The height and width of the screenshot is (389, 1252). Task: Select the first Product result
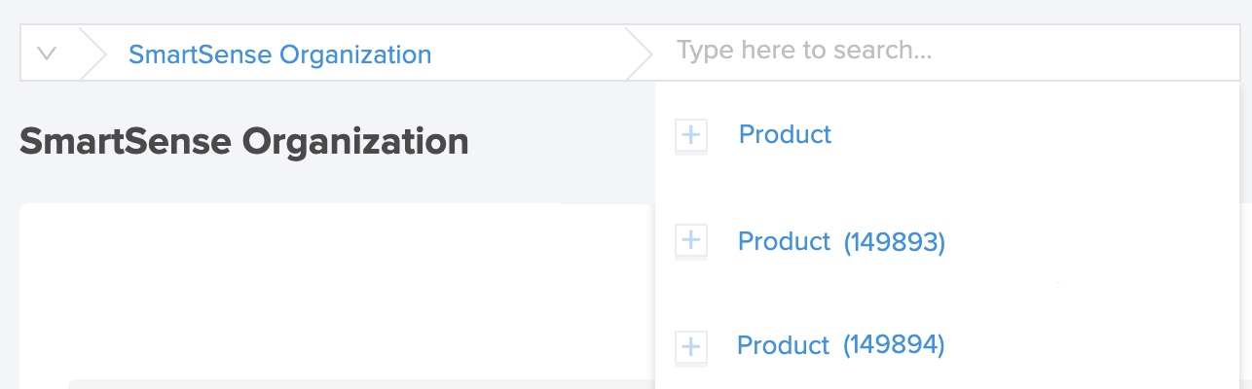click(785, 134)
